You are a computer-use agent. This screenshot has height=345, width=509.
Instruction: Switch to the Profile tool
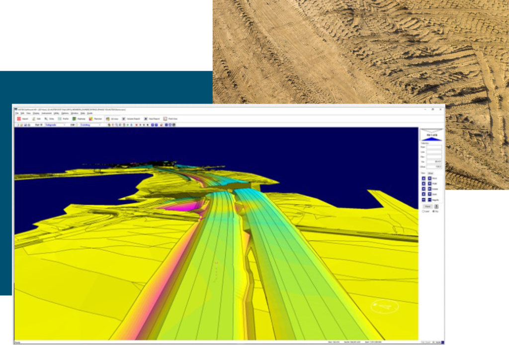coord(64,119)
